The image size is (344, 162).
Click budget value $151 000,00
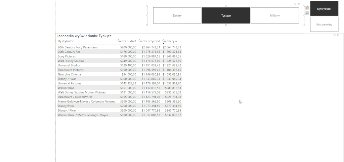point(128,88)
